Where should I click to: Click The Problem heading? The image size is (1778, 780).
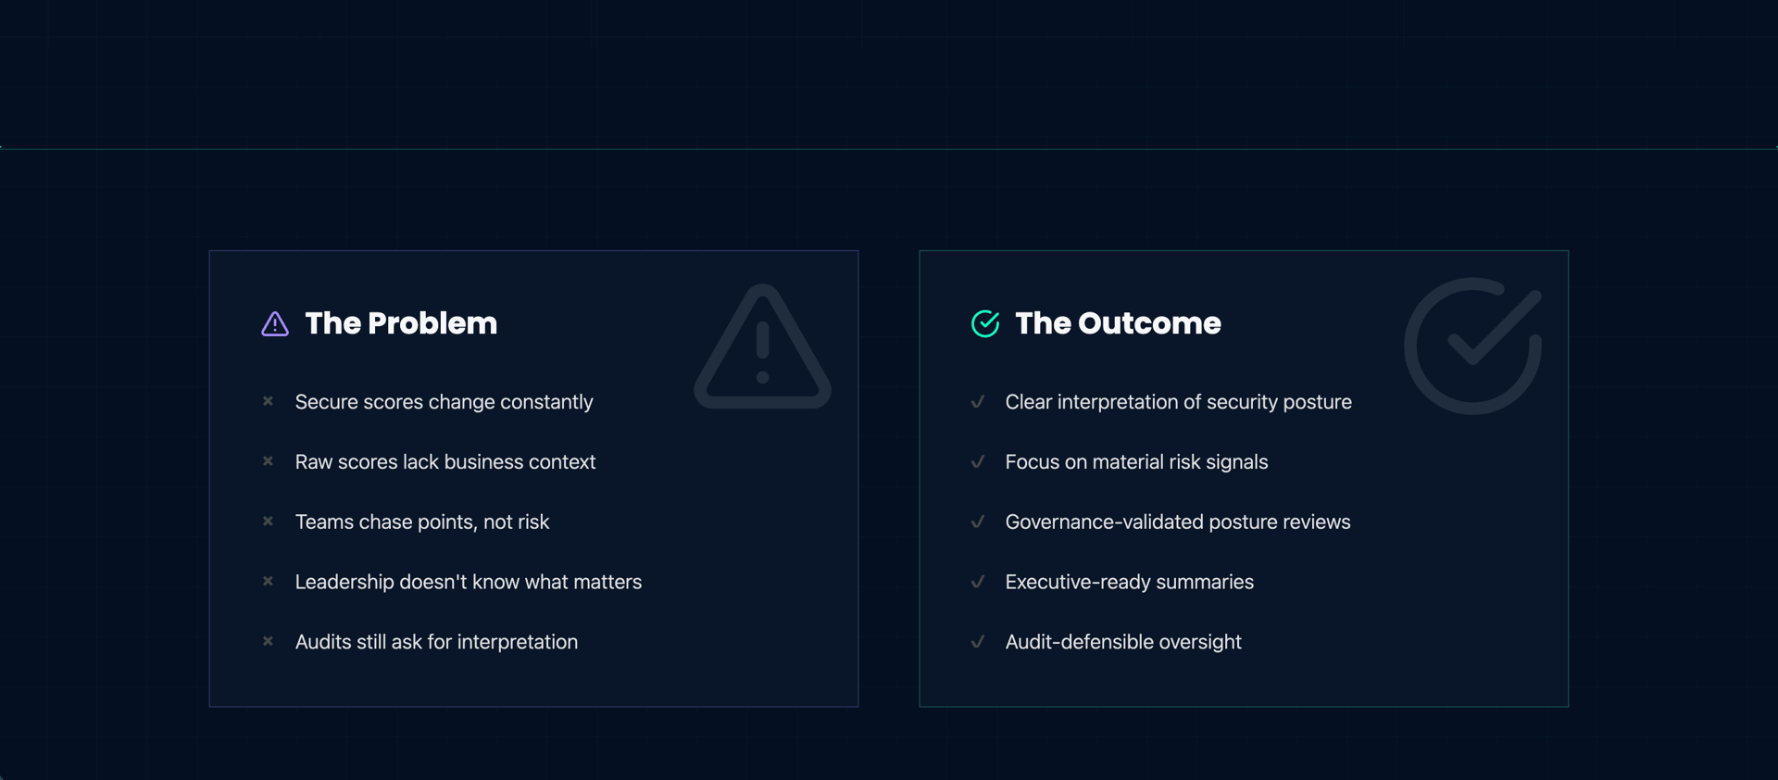pyautogui.click(x=401, y=323)
